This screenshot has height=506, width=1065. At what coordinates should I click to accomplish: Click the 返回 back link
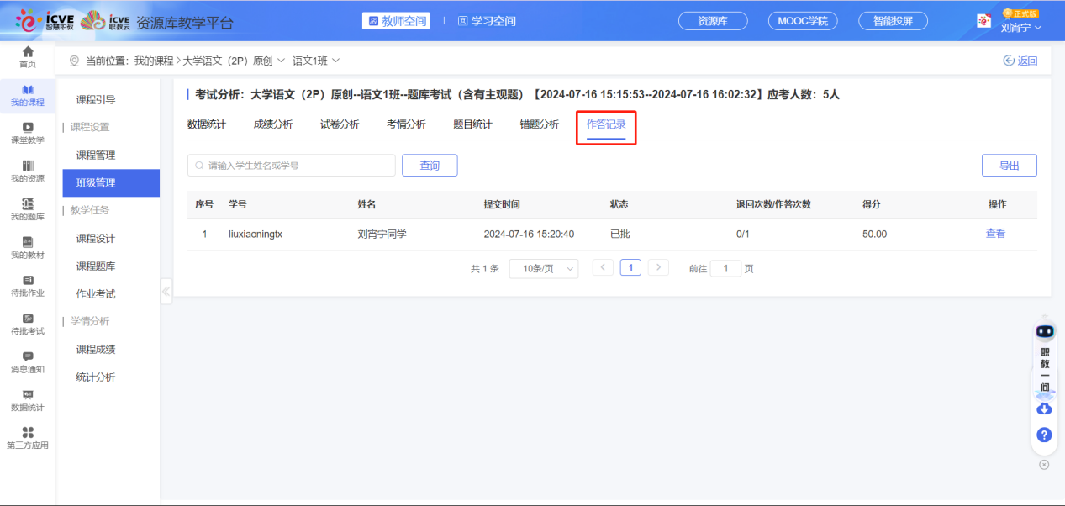[1020, 61]
